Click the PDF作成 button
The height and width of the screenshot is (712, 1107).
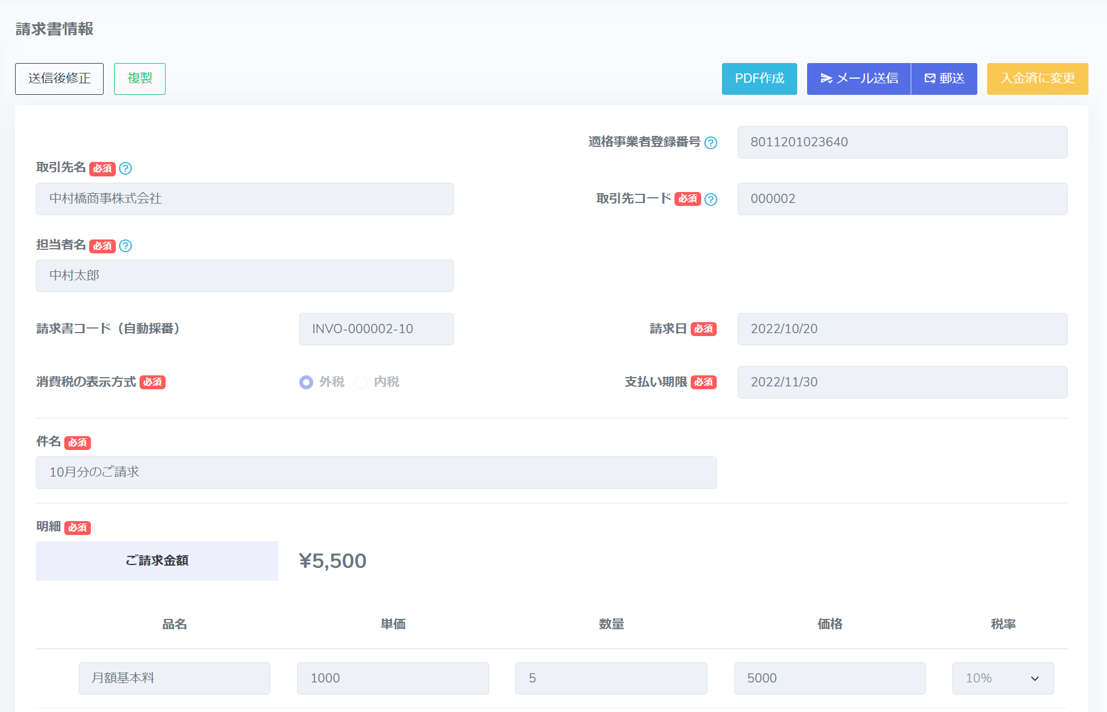[760, 79]
